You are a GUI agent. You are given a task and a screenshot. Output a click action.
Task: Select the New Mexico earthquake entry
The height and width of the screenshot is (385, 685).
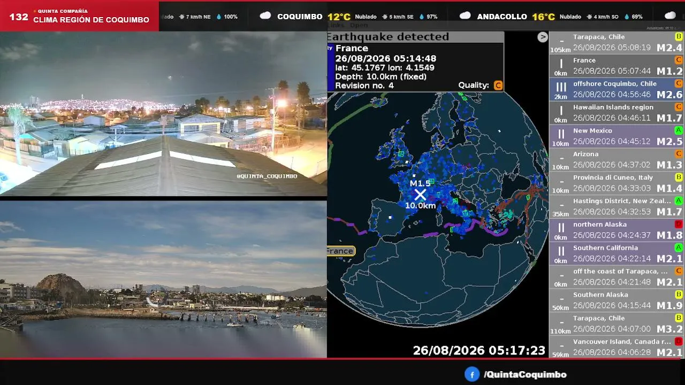pyautogui.click(x=616, y=136)
